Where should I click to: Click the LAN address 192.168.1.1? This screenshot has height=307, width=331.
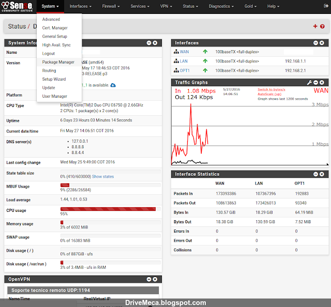[x=295, y=61]
